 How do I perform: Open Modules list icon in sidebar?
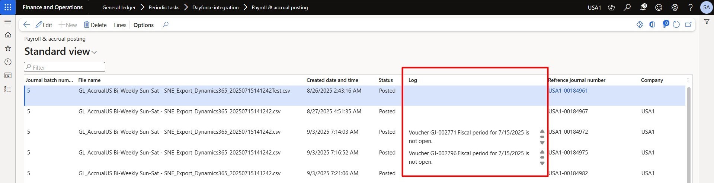[x=8, y=89]
